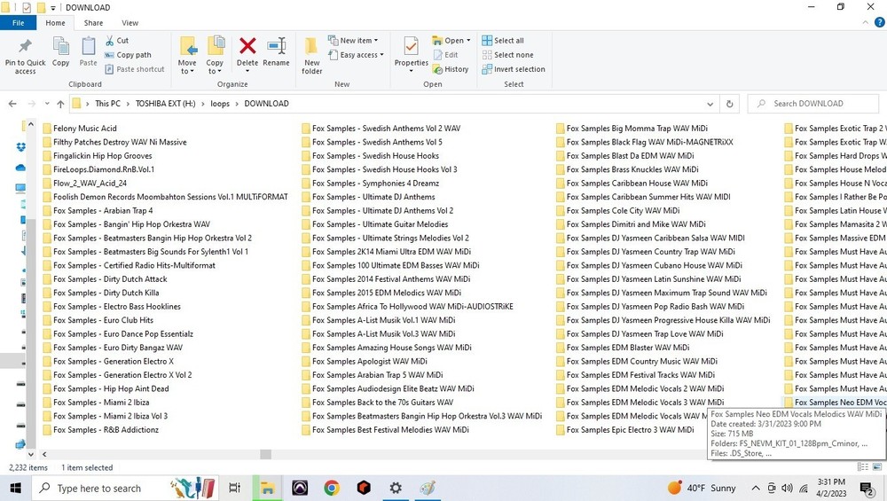Select Fox Samples - Symphonies 4 Dreamz
The height and width of the screenshot is (501, 887).
tap(371, 184)
